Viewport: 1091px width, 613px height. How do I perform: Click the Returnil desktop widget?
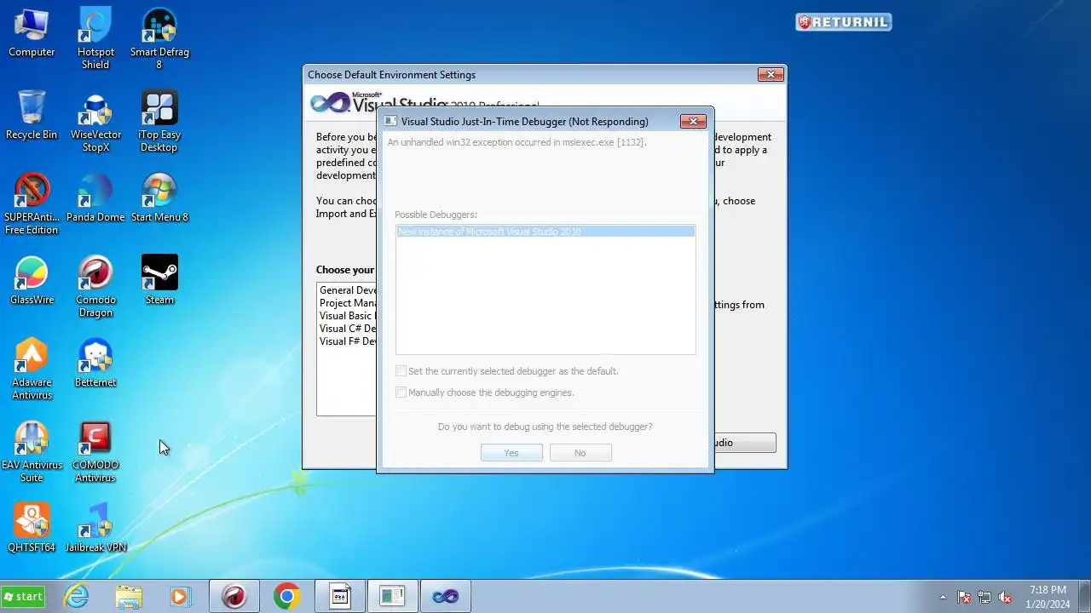[844, 22]
